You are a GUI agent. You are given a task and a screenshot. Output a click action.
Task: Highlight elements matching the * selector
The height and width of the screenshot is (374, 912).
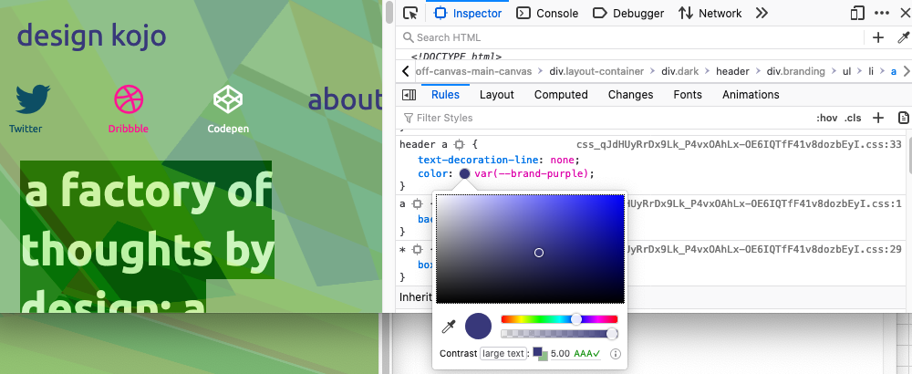417,250
